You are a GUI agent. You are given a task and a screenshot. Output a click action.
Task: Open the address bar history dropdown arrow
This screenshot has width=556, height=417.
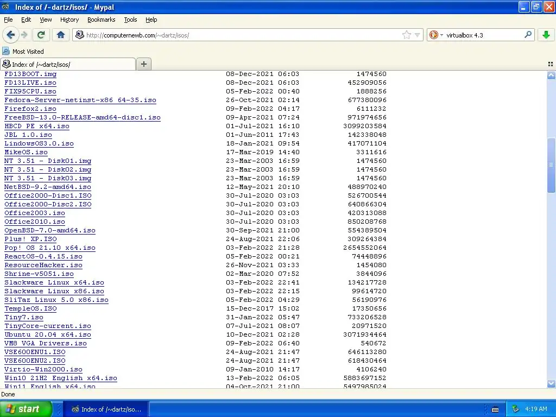click(x=418, y=35)
